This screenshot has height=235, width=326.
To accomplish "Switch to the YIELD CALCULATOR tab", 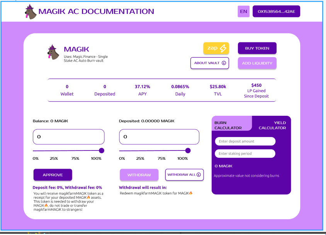I will (x=272, y=125).
